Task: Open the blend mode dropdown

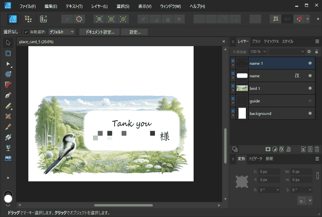Action: tap(287, 51)
